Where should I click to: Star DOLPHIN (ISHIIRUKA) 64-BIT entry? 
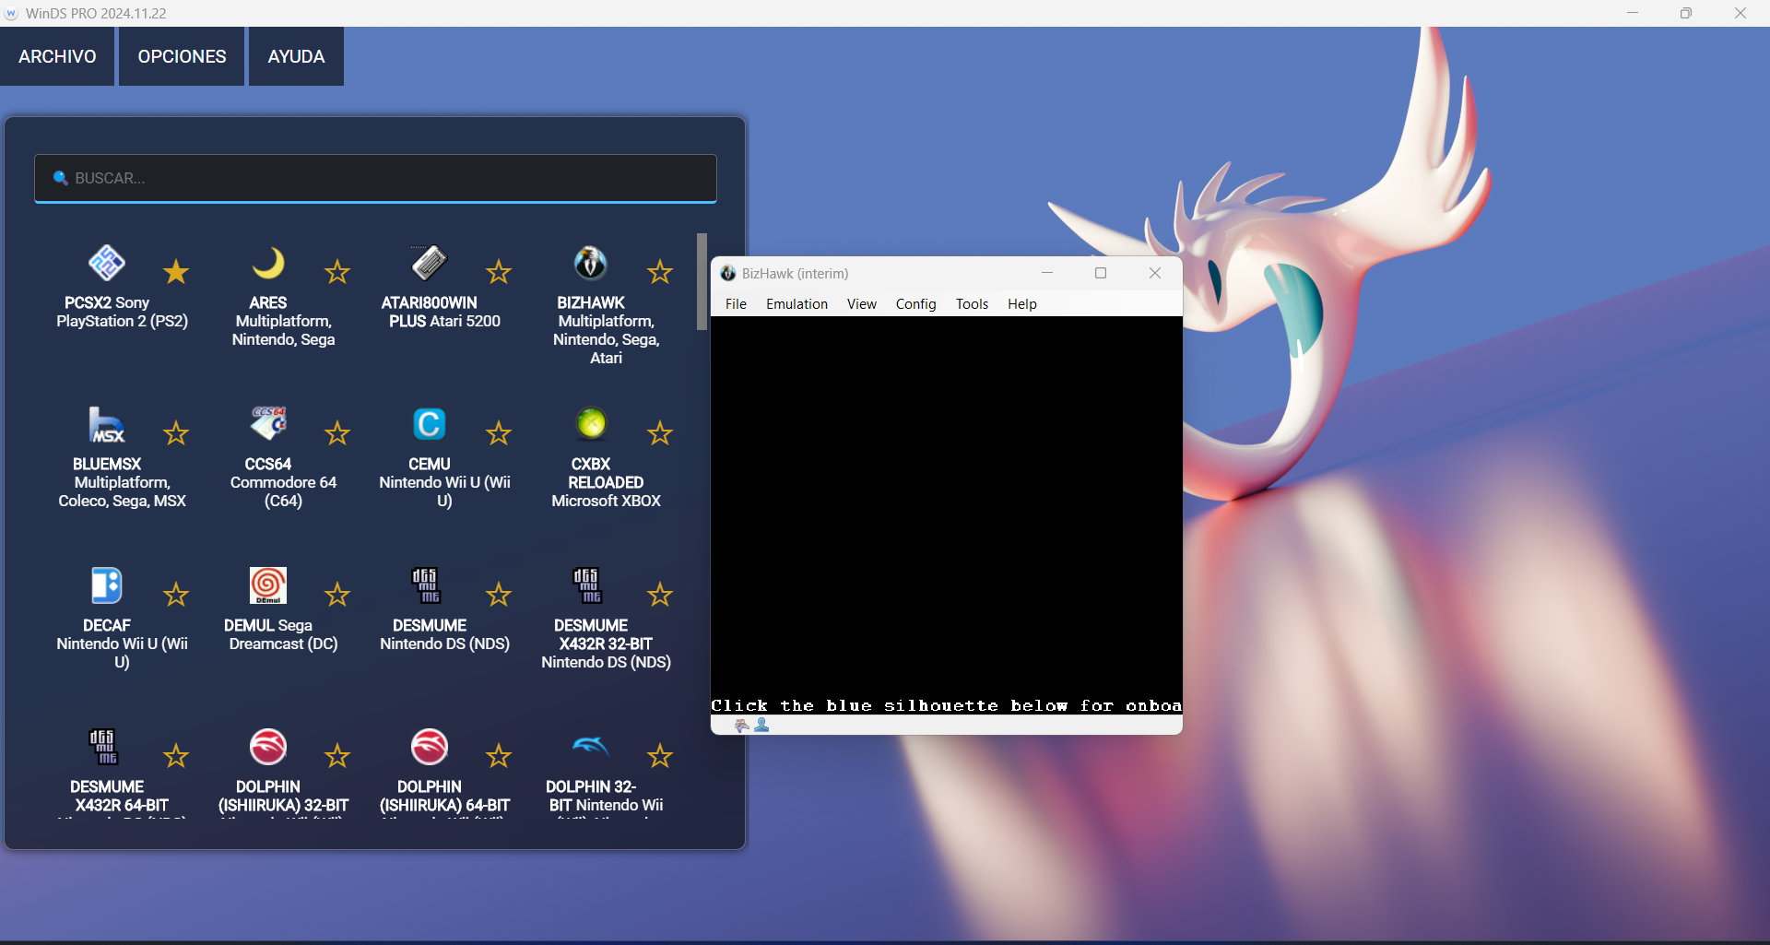(499, 756)
